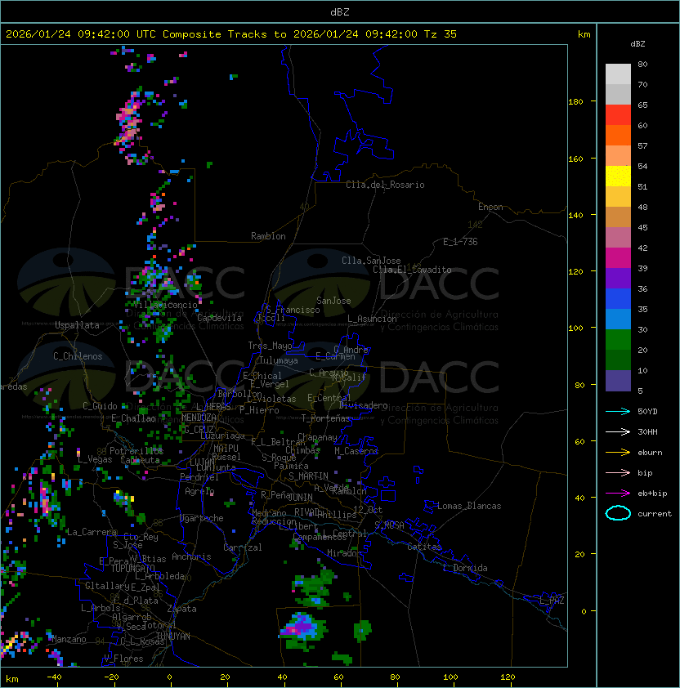Click the cyan 50YD arrow in legend

coord(618,411)
